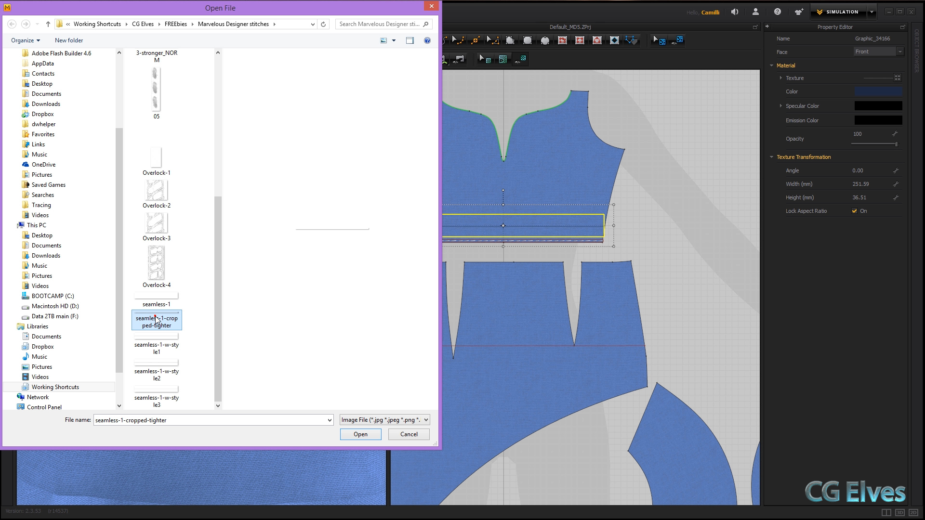The width and height of the screenshot is (925, 520).
Task: Expand the Specular Color property
Action: 781,105
